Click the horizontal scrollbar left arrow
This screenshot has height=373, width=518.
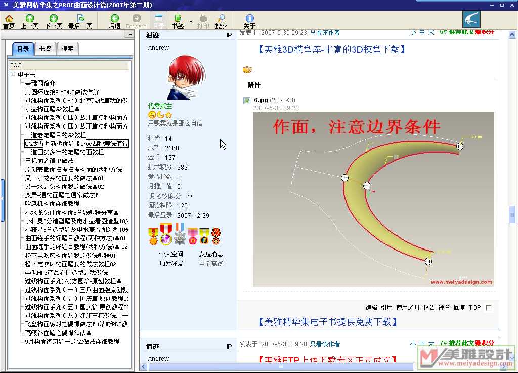(x=143, y=366)
